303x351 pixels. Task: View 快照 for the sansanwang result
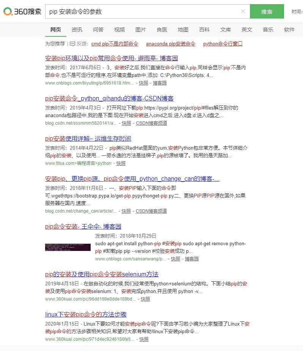(175, 259)
